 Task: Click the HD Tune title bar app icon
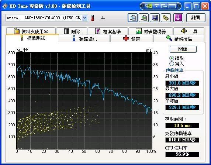click(x=5, y=6)
